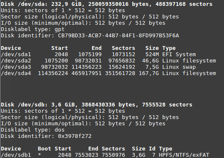
Task: Click the /dev/sda3 device entry
Action: 16,67
